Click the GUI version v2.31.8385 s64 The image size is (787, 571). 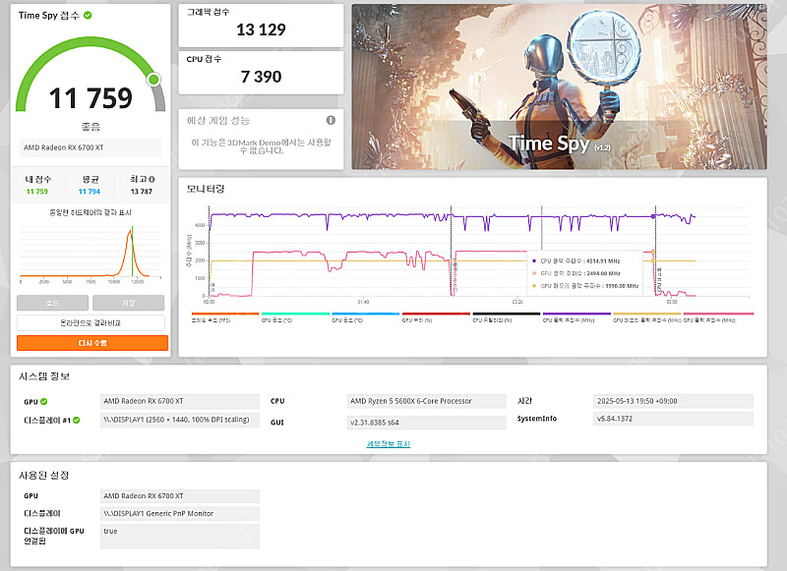tap(427, 423)
